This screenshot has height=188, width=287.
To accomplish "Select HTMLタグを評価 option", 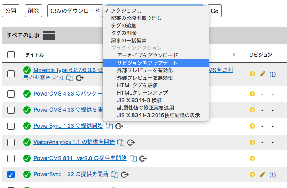I will (156, 85).
